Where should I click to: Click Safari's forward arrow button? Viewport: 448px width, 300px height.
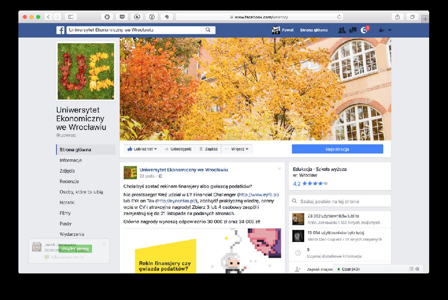[x=57, y=17]
